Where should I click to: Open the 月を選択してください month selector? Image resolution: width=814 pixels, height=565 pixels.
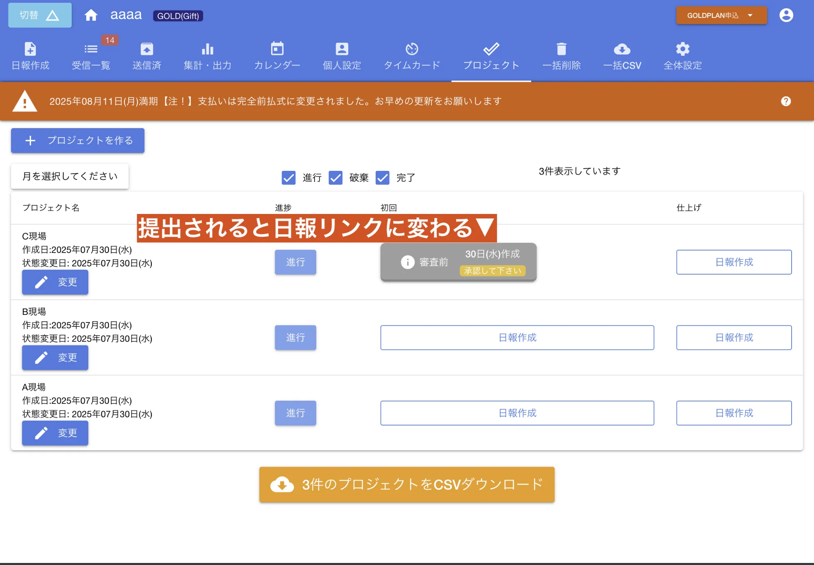click(x=69, y=176)
